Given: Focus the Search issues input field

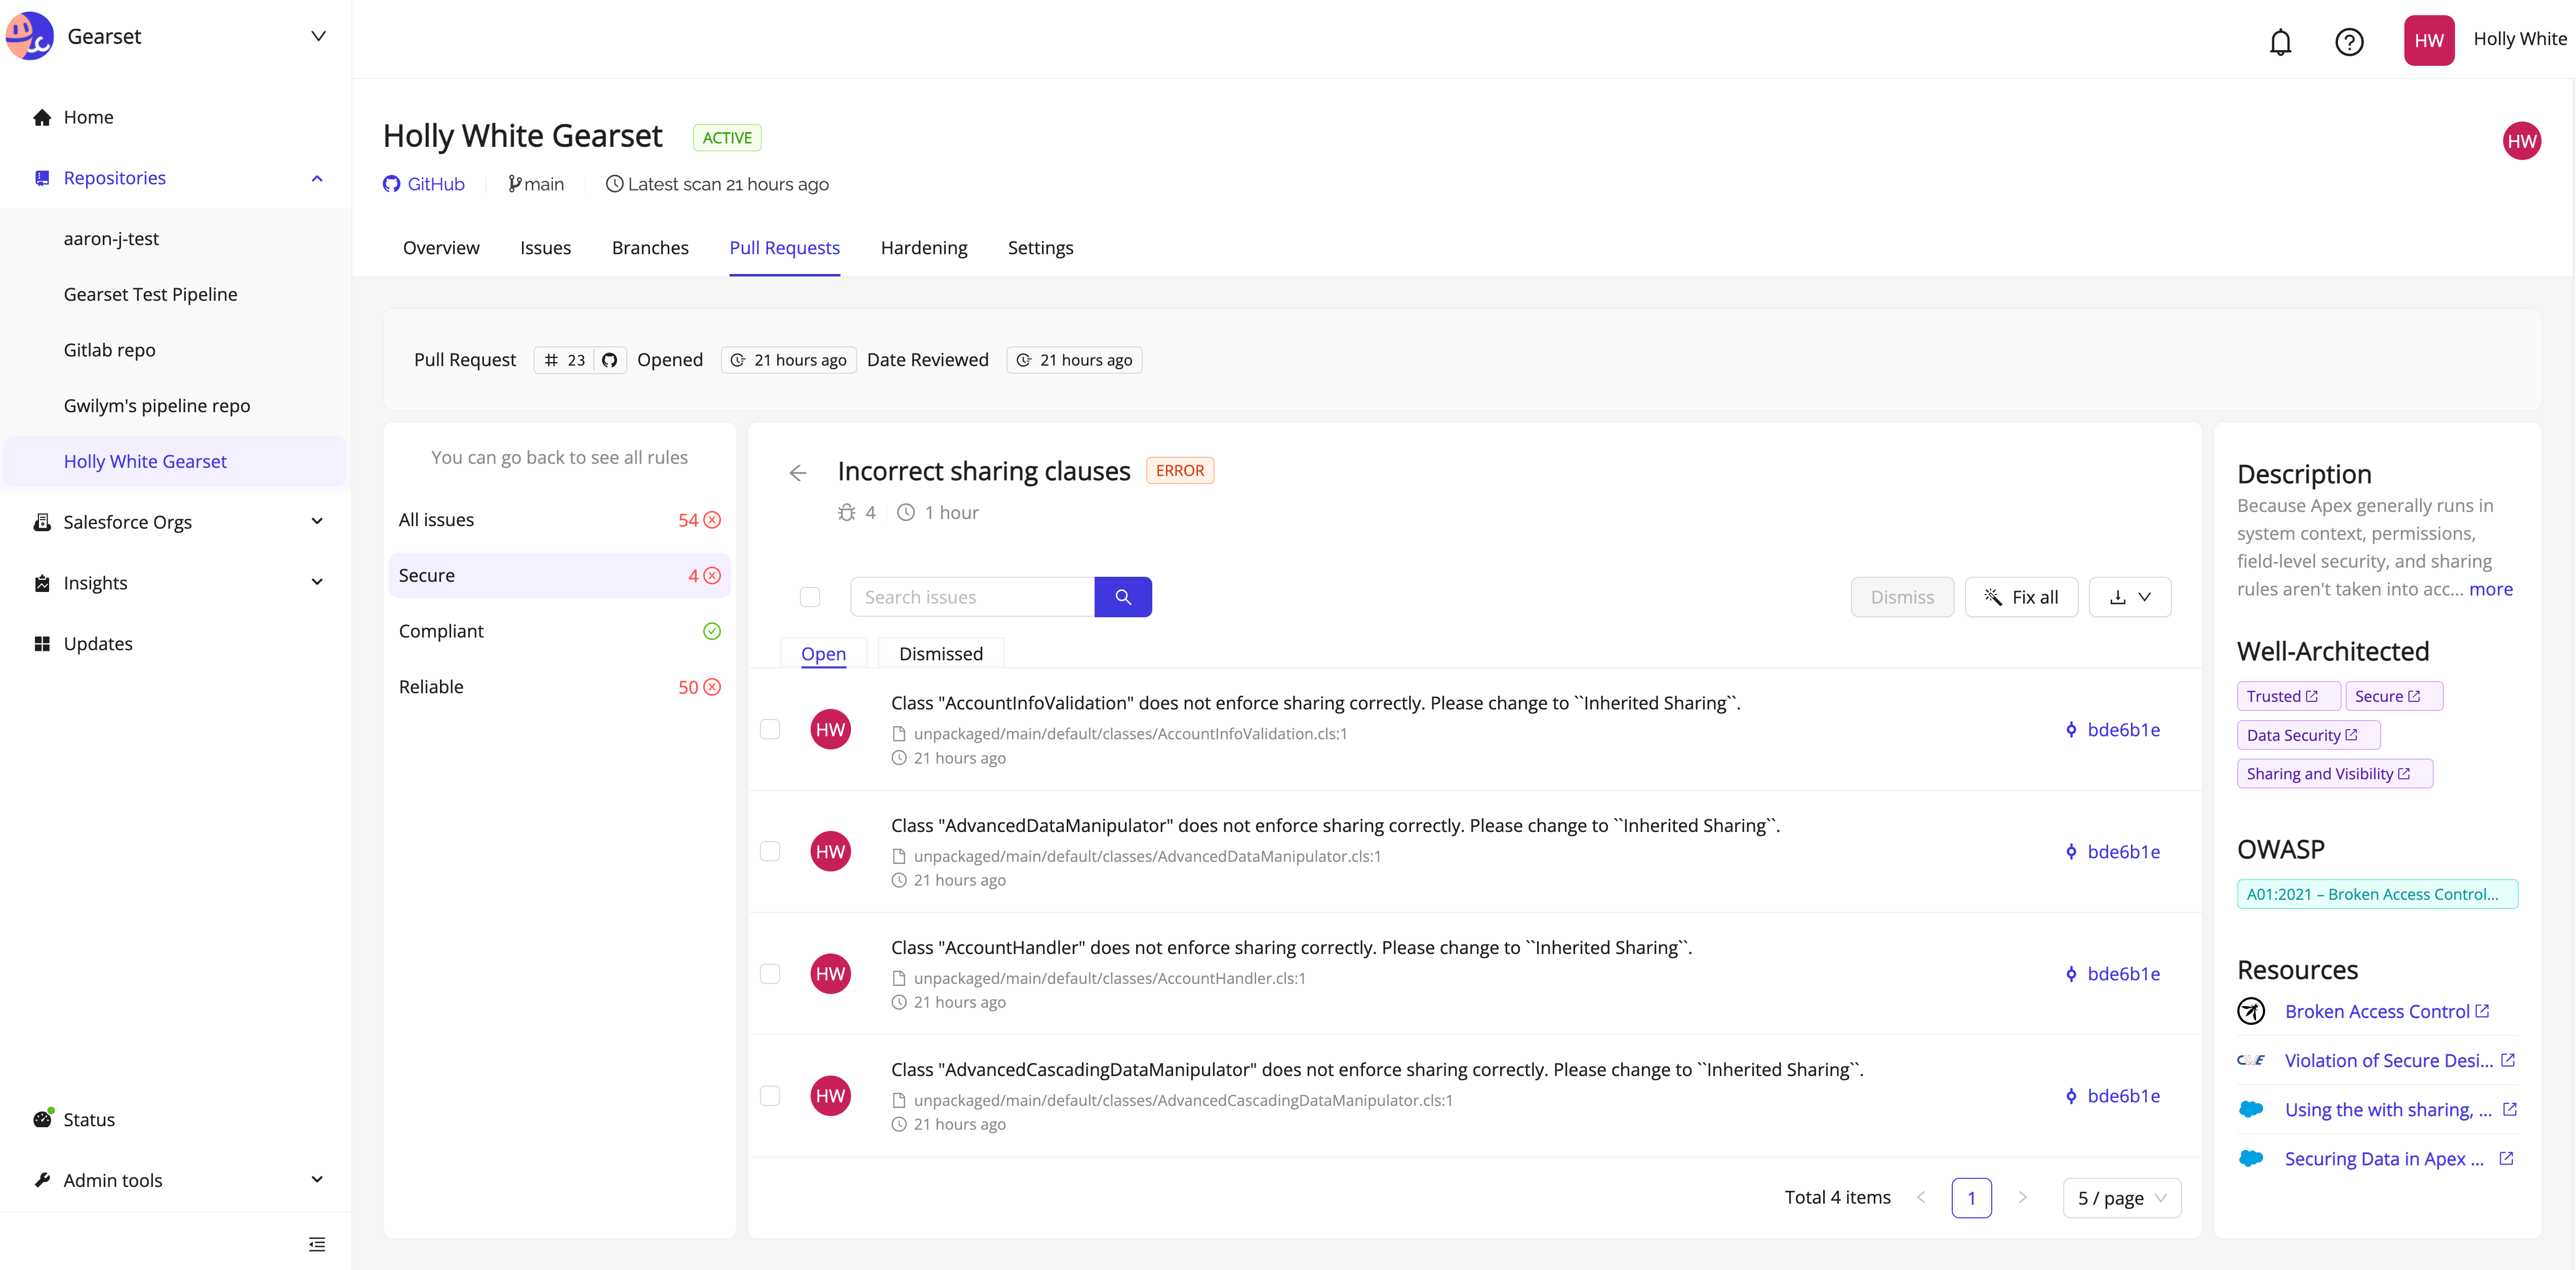Looking at the screenshot, I should coord(972,597).
